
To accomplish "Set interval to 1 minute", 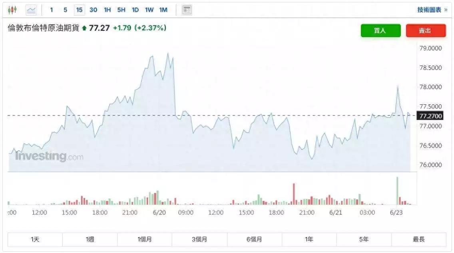I will [x=52, y=10].
